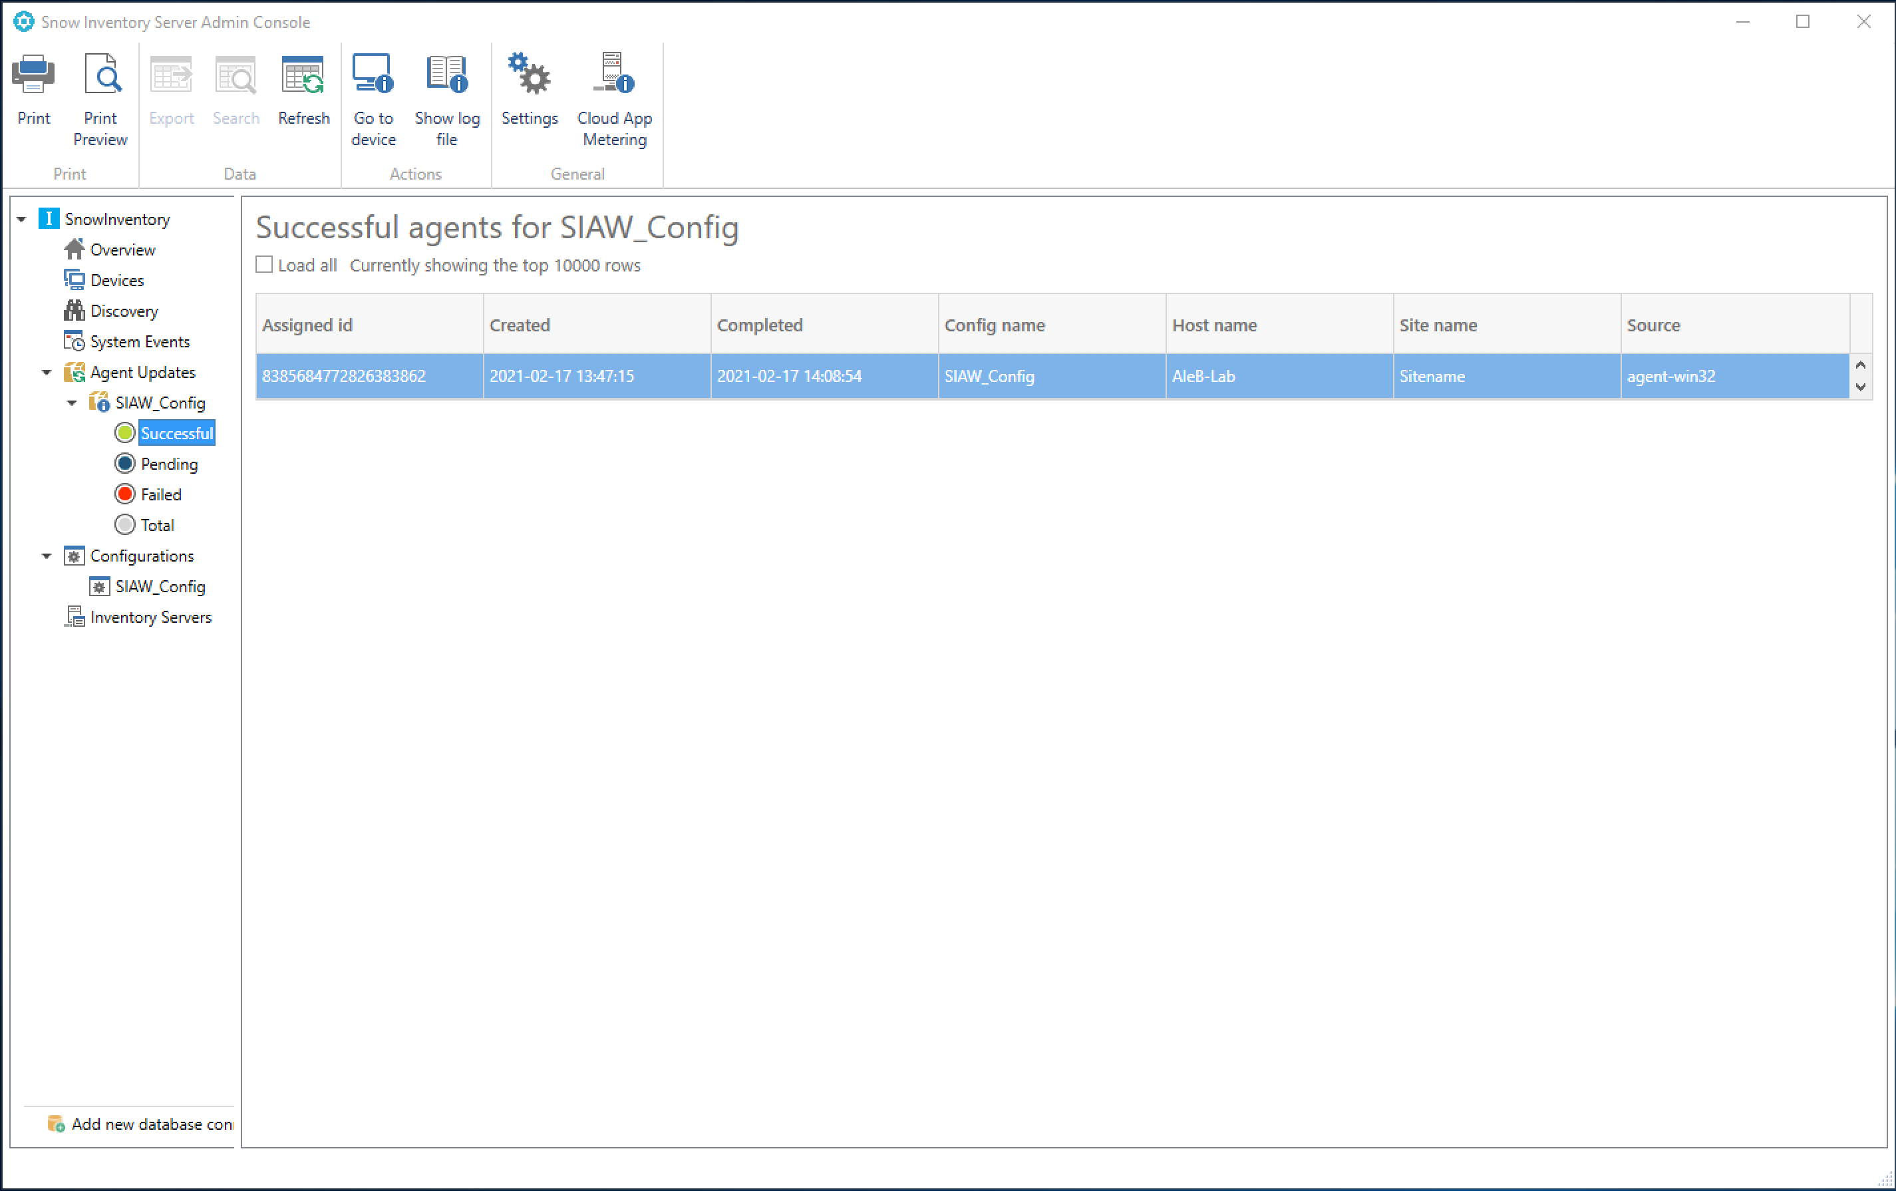The height and width of the screenshot is (1191, 1896).
Task: Click the Print toolbar icon
Action: coord(33,75)
